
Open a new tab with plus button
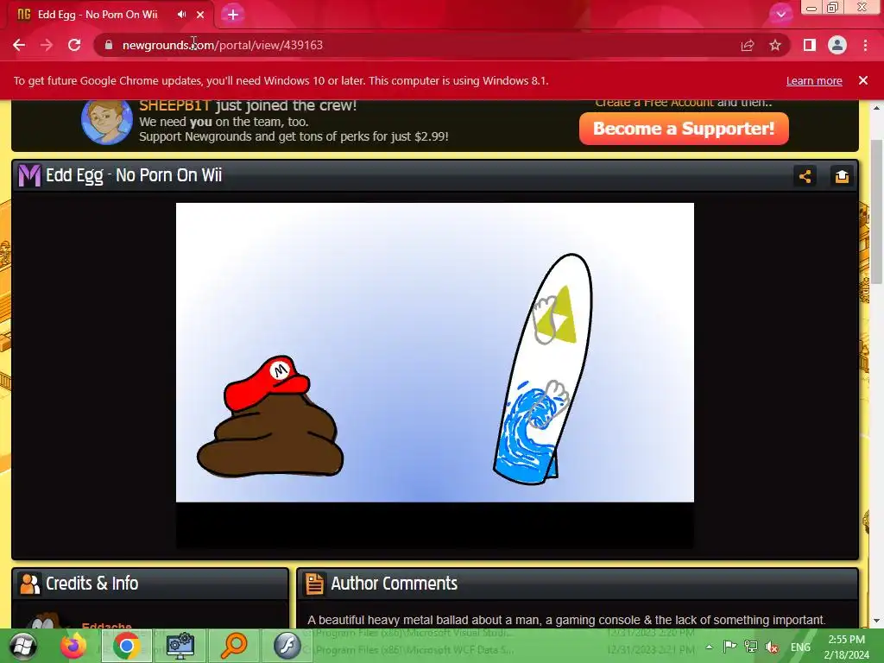[x=233, y=15]
